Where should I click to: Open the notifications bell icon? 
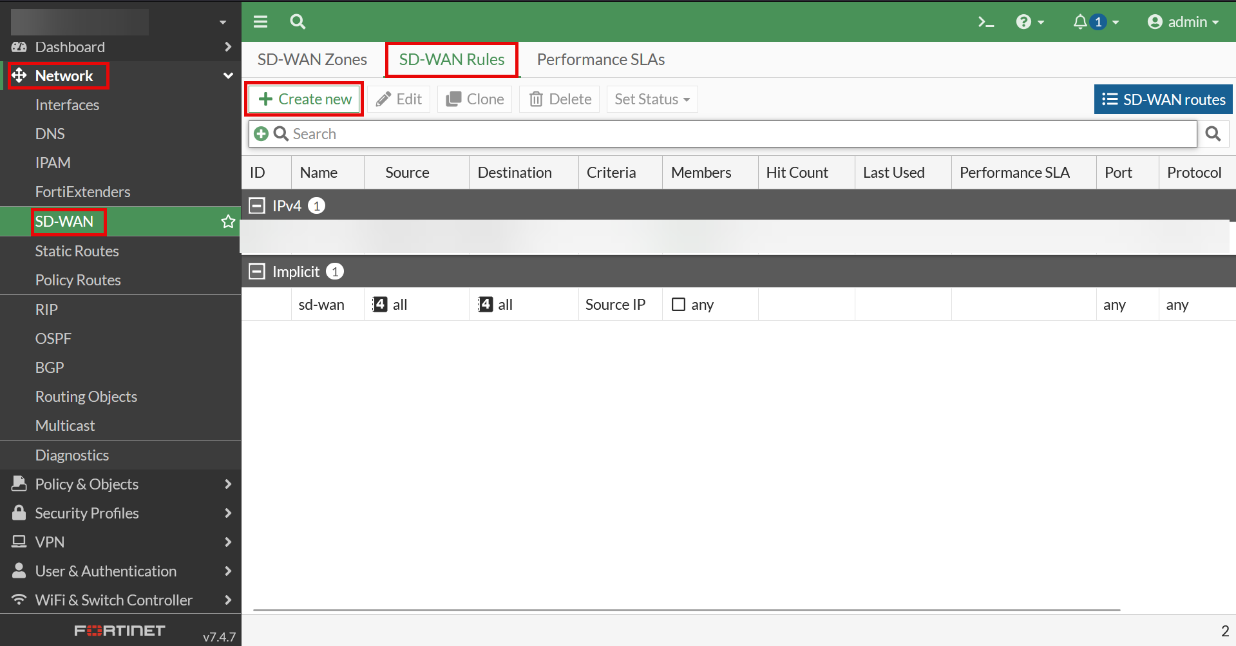(1080, 22)
